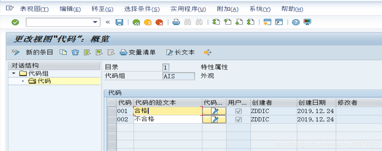Click the Deselect All icon

111,52
